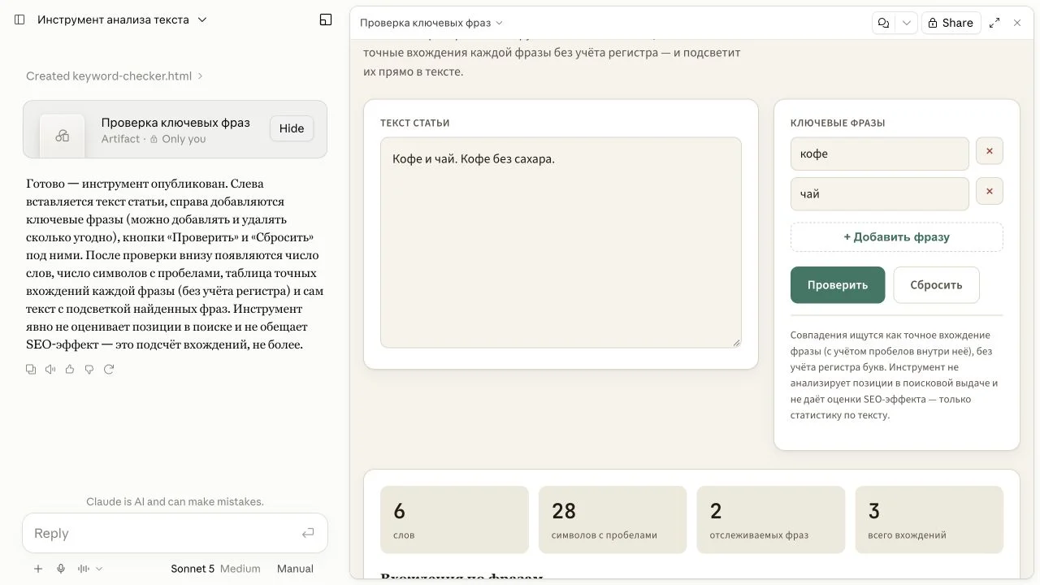Click the "Проверить" button
The width and height of the screenshot is (1040, 585).
click(x=838, y=285)
